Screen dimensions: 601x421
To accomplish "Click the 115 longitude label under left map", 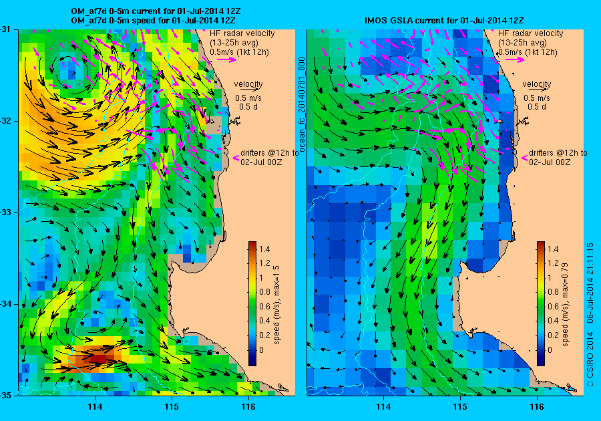I will (x=172, y=407).
